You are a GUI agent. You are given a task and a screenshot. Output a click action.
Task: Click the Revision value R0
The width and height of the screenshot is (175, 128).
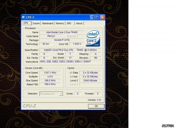(x=95, y=58)
